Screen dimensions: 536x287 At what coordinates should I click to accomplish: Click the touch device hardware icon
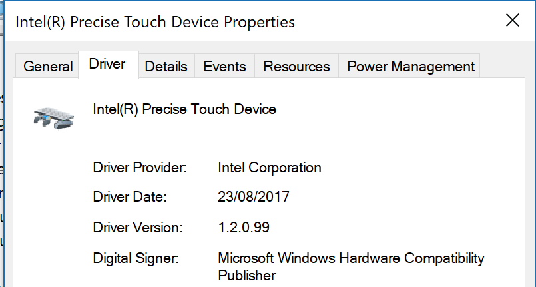tap(54, 118)
